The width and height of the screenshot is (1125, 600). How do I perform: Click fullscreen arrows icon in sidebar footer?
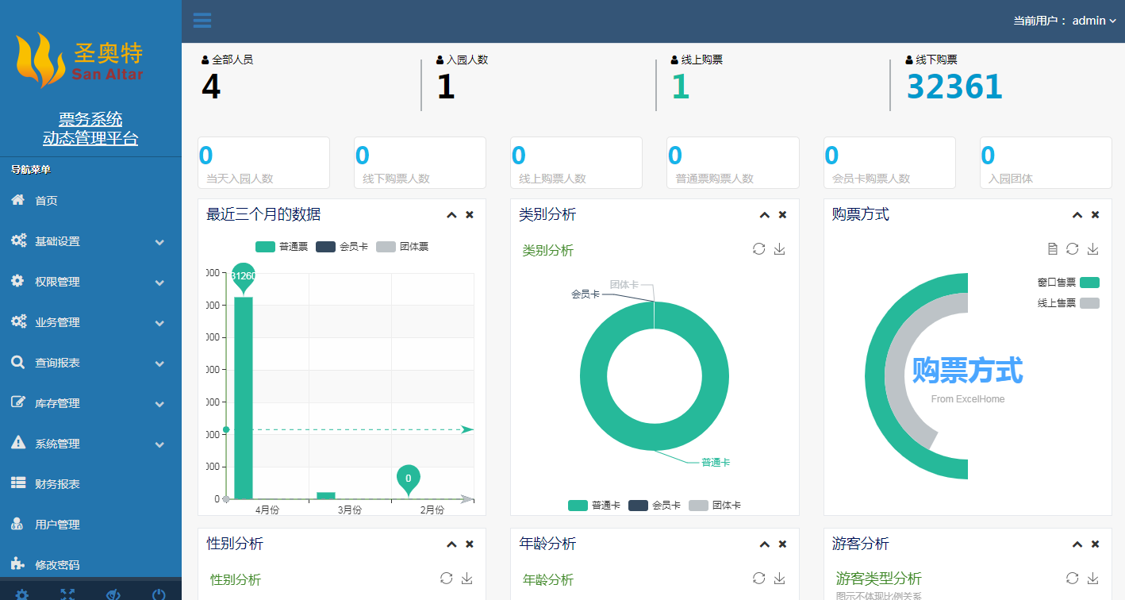(x=67, y=594)
